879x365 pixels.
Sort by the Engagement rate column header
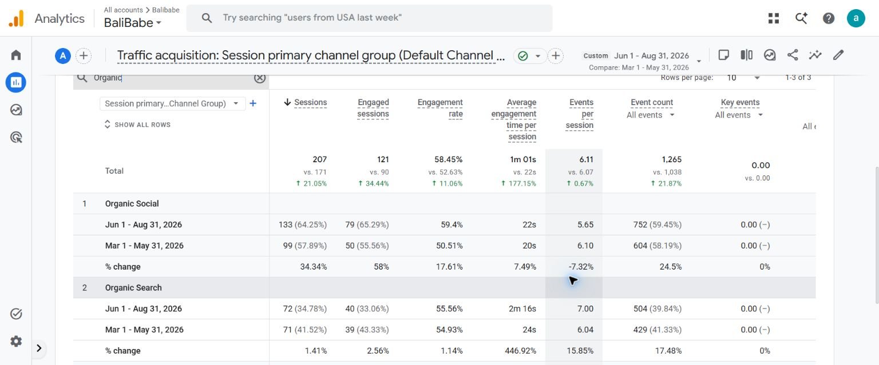point(440,108)
